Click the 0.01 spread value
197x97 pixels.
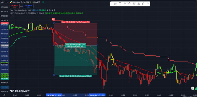(22, 6)
